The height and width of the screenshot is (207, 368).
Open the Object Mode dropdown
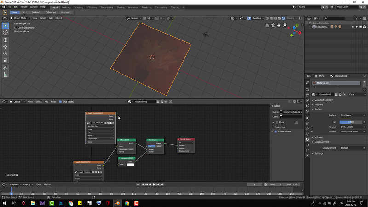[19, 18]
